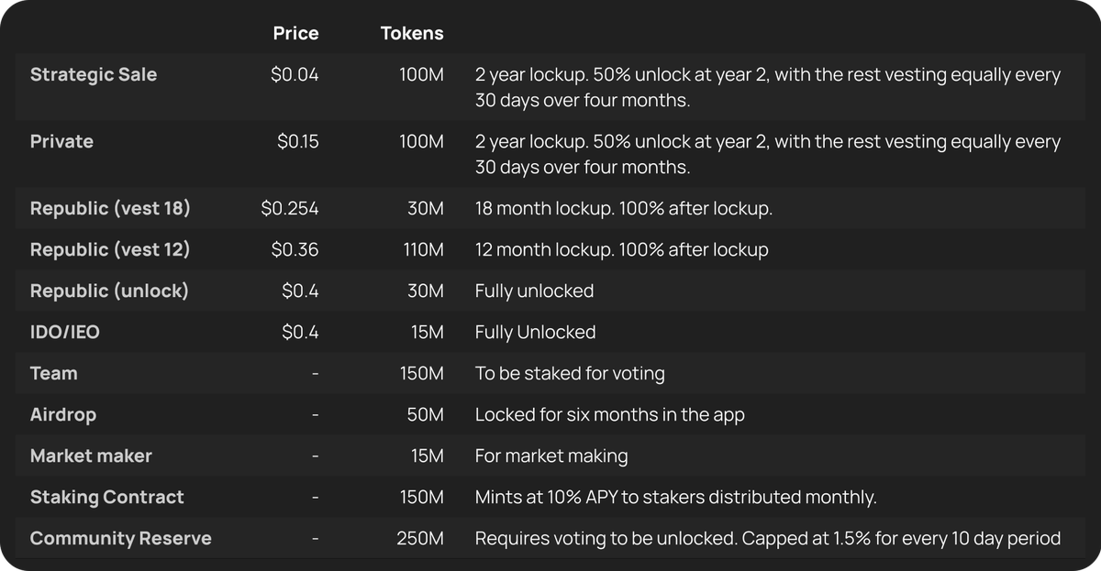The width and height of the screenshot is (1101, 571).
Task: Select the Team row label
Action: pyautogui.click(x=54, y=373)
